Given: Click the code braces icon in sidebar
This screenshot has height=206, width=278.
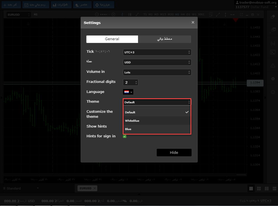Looking at the screenshot, I should [273, 43].
